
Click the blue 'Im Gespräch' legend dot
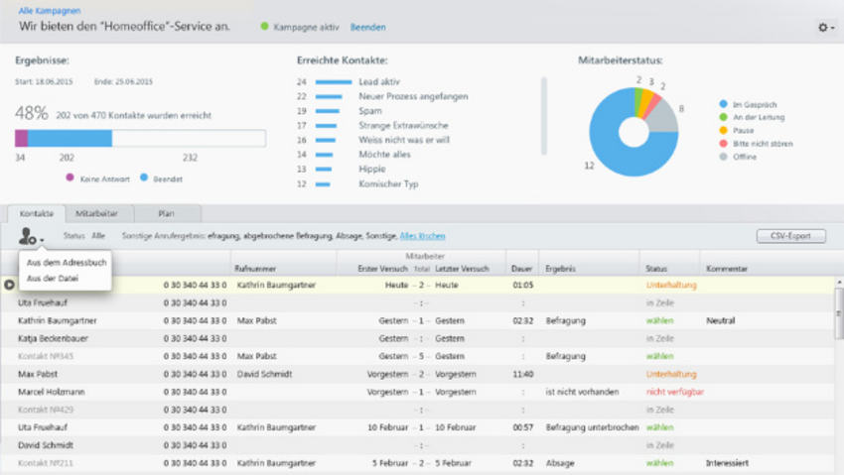point(722,104)
